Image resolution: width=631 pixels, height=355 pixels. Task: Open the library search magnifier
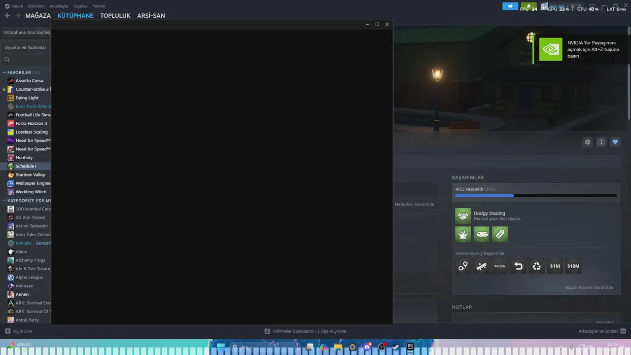point(7,60)
